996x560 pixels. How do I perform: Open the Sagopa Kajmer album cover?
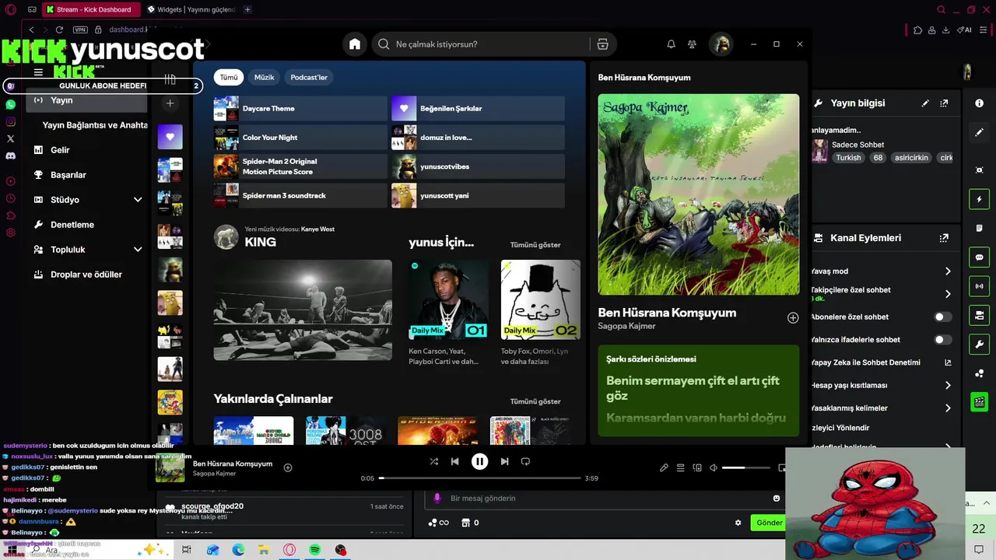(x=699, y=194)
